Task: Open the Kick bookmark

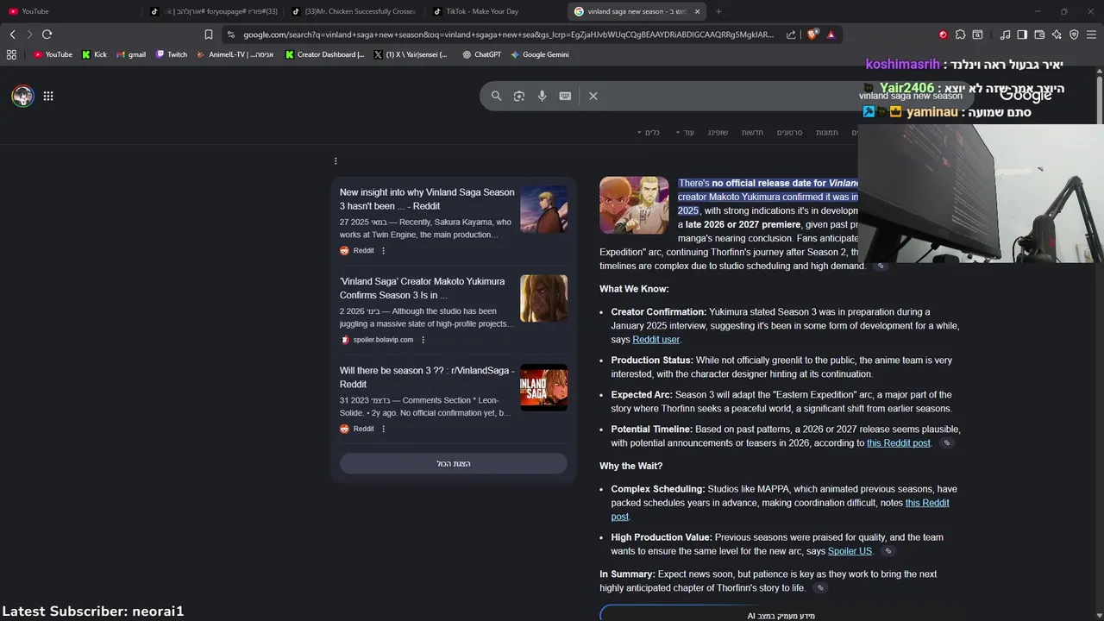Action: tap(94, 54)
